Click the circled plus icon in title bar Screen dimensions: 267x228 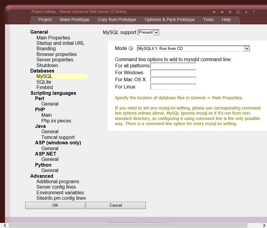[x=238, y=12]
